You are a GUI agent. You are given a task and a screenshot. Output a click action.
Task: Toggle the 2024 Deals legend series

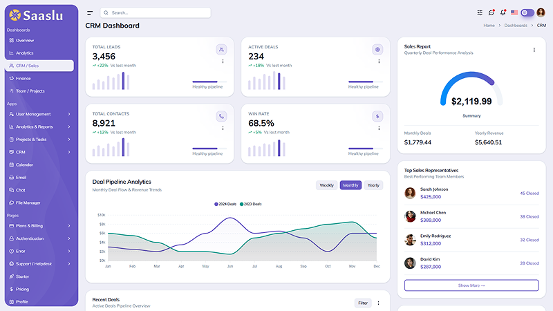pos(225,204)
